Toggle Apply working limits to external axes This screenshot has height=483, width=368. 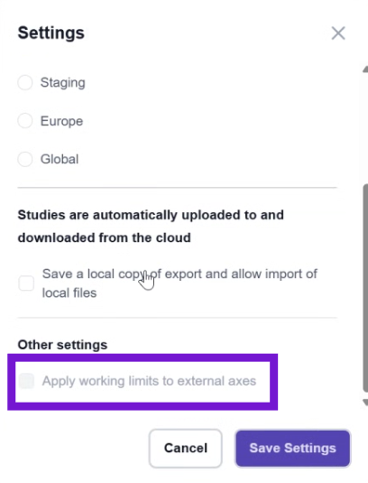[26, 381]
